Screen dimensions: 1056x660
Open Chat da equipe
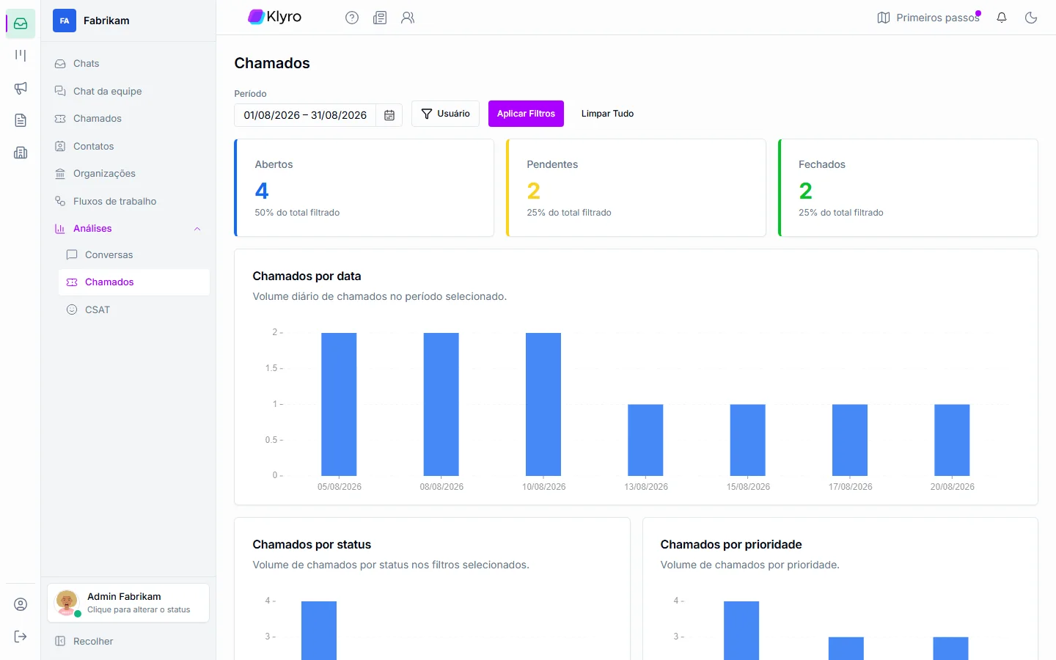click(128, 91)
